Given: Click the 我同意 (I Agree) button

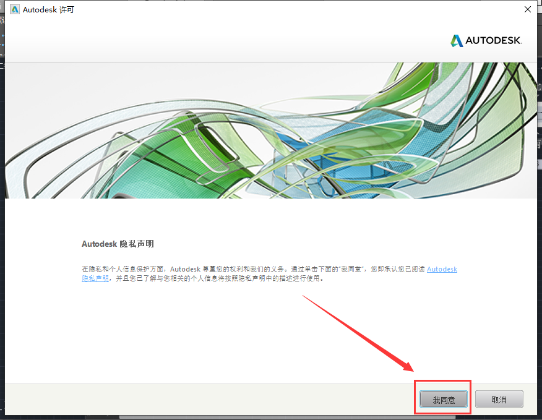Looking at the screenshot, I should pos(443,400).
